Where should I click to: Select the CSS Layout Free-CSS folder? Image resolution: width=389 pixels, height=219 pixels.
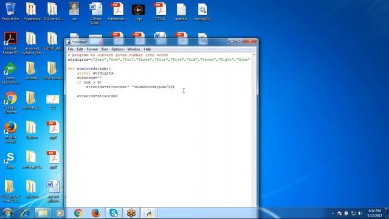[10, 191]
